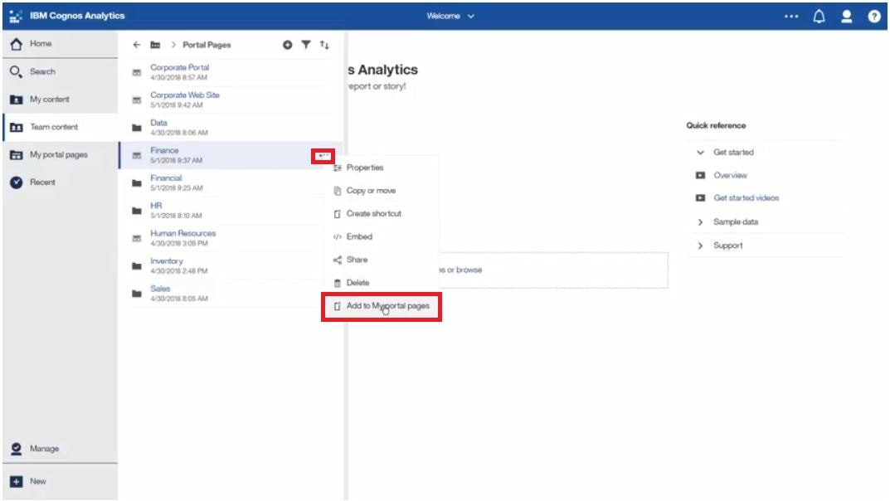890x501 pixels.
Task: Click the breadcrumb folder icon
Action: [x=155, y=45]
